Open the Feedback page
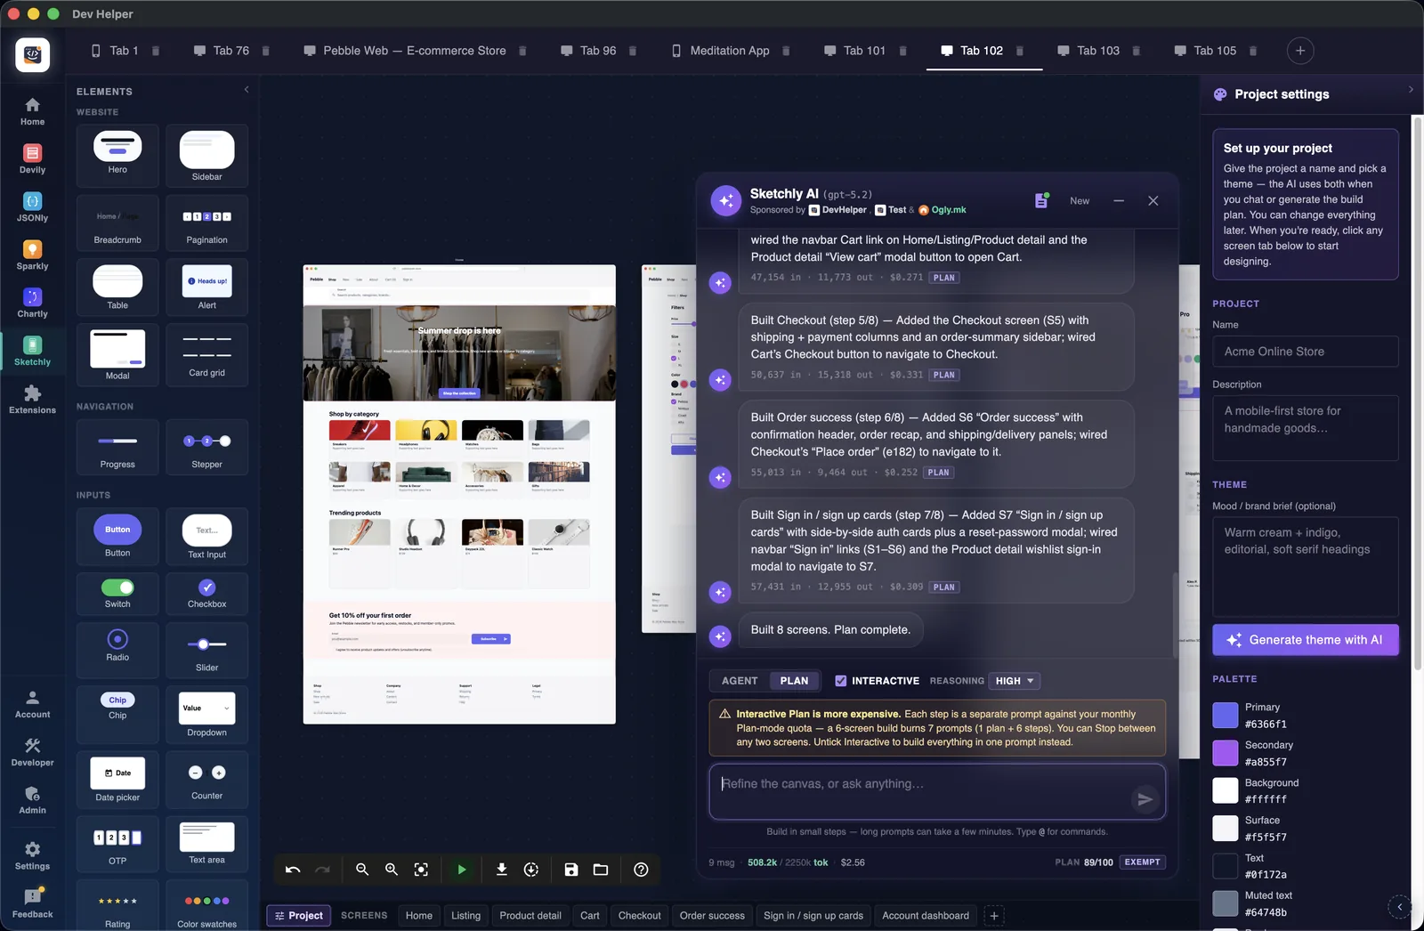The image size is (1424, 931). point(32,903)
